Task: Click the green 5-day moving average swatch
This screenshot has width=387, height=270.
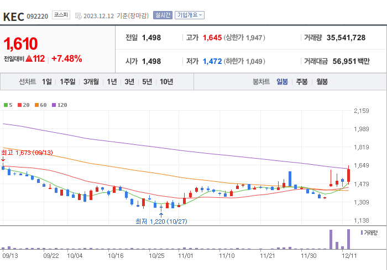Action: coord(6,105)
